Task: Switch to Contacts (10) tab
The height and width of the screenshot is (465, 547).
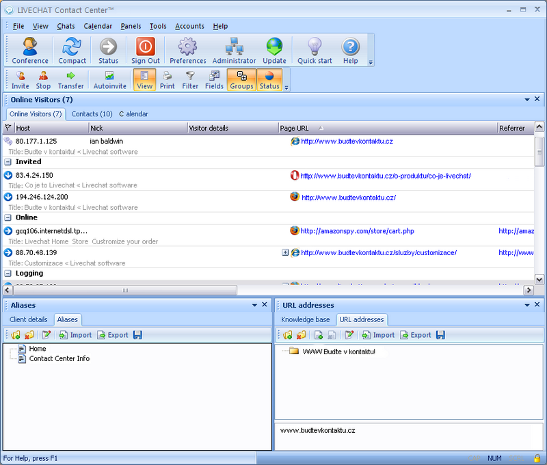Action: 92,114
